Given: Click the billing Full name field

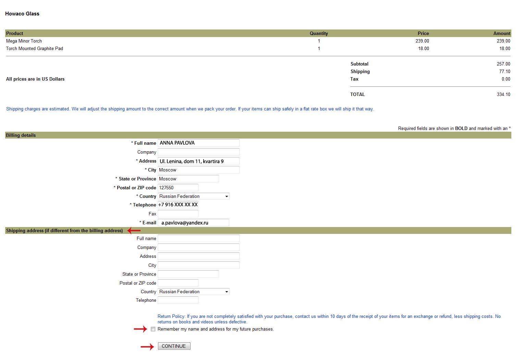Looking at the screenshot, I should (x=198, y=143).
